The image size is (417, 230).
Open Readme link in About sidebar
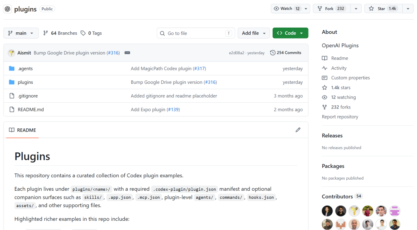[x=340, y=58]
